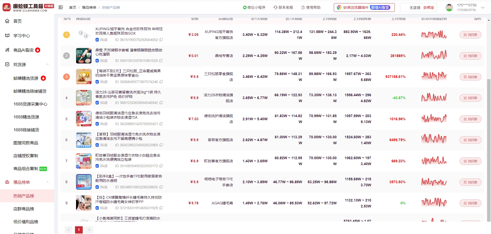Screen dimensions: 491x234
Task: Click 找同款 for 活力28 row
Action: [x=470, y=98]
